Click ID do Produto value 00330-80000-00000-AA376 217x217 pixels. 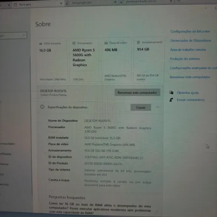[x=103, y=164]
